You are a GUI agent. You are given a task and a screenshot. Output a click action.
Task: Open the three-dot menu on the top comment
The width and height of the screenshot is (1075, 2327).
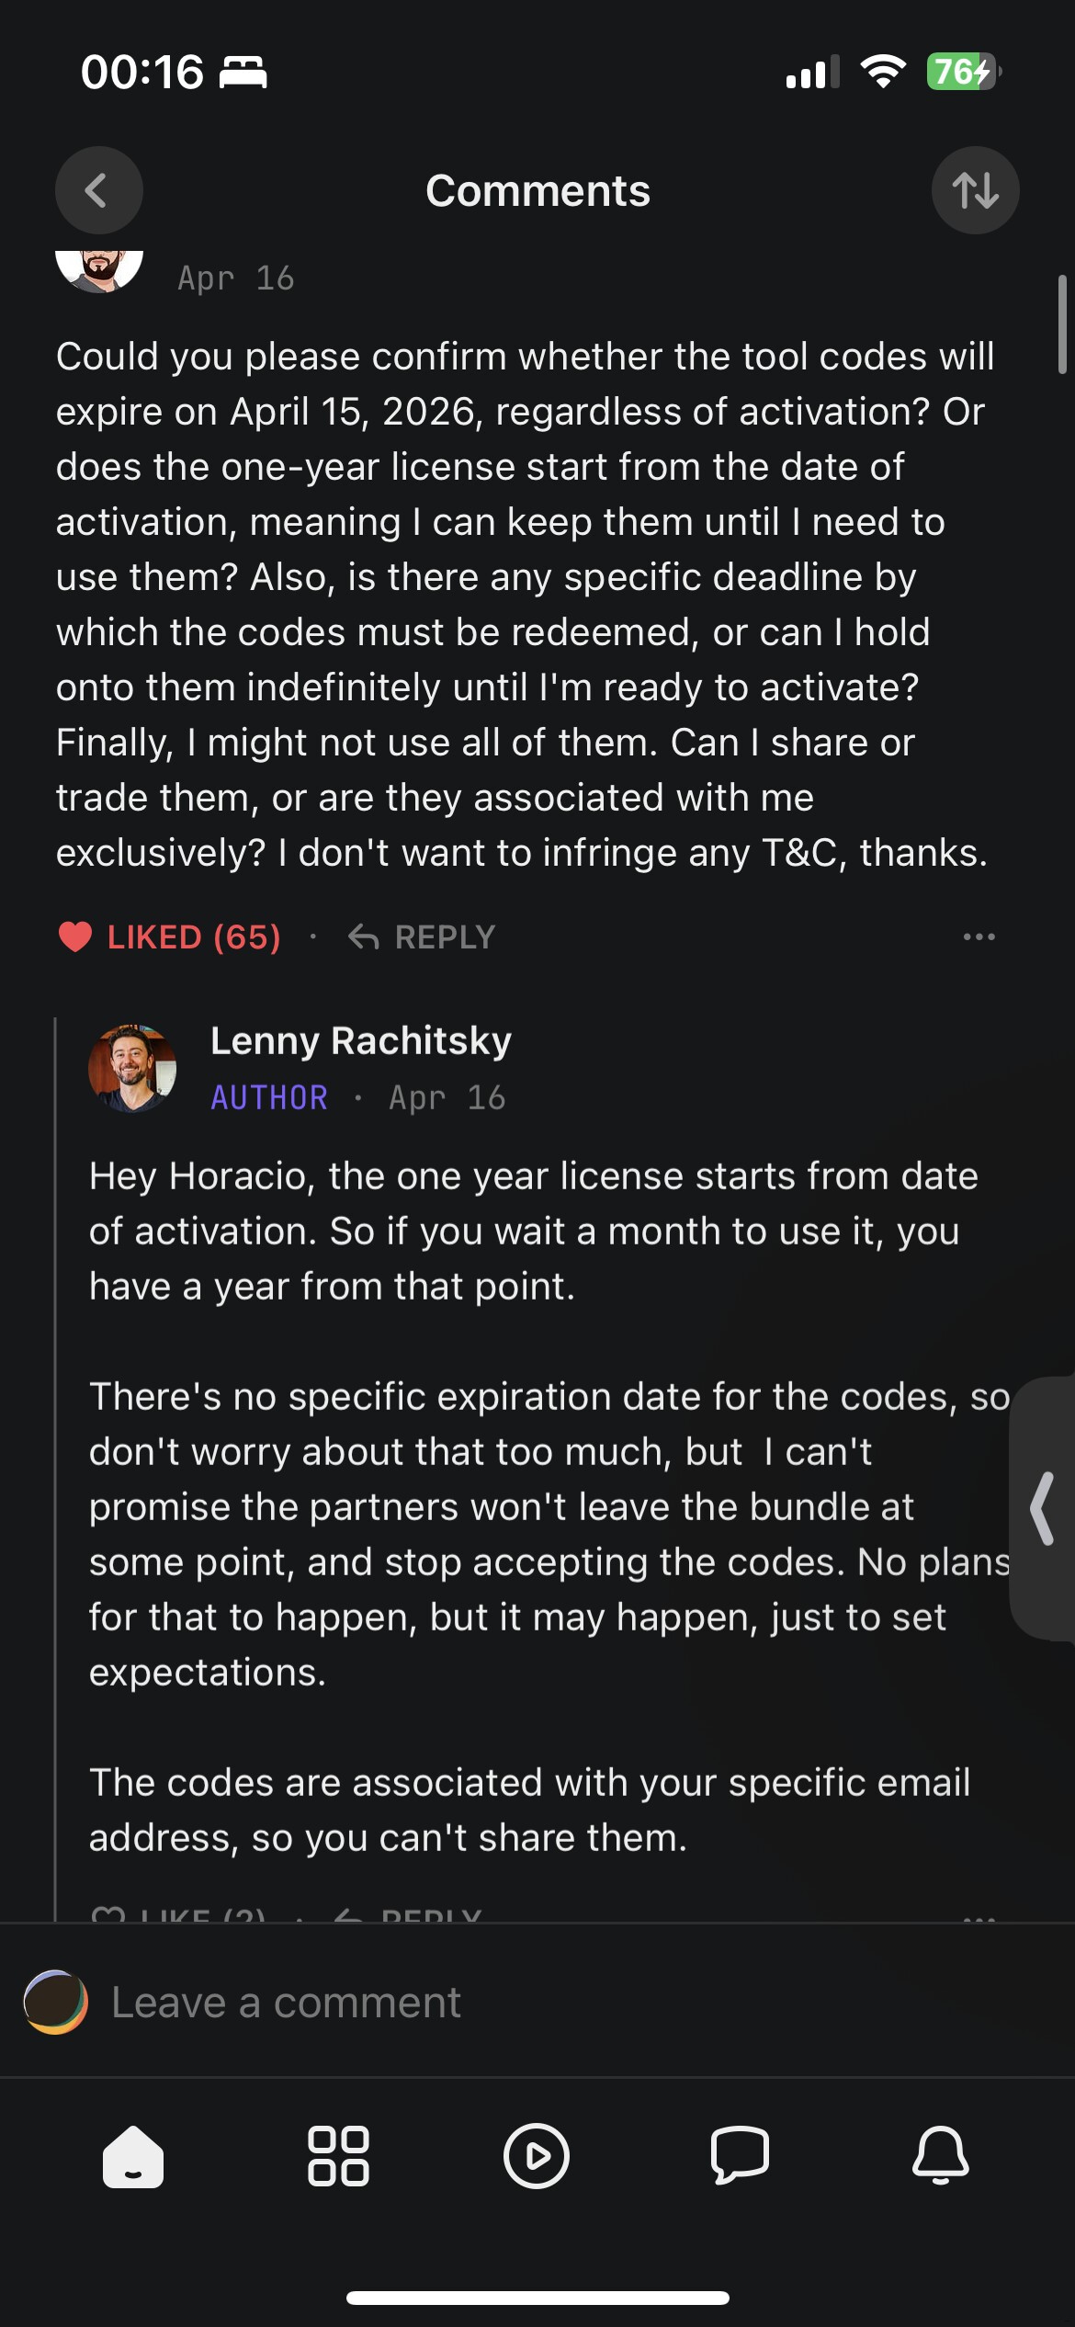[x=979, y=937]
